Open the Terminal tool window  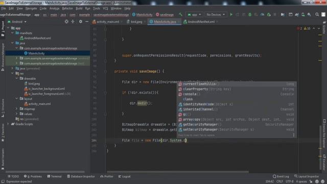[54, 176]
